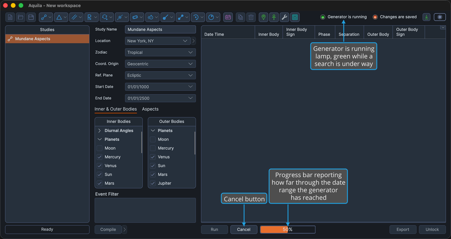Cancel the running generator
The width and height of the screenshot is (451, 239).
(244, 230)
